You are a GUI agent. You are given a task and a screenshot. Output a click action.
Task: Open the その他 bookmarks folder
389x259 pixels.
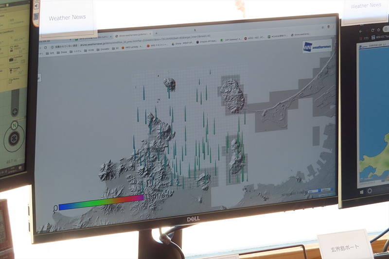point(89,51)
